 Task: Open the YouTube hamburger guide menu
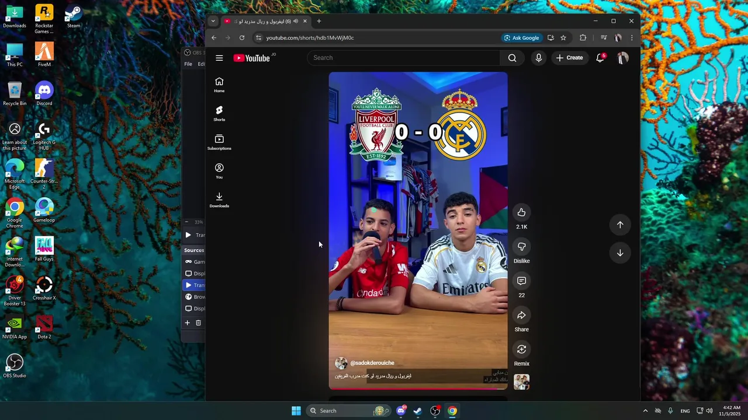219,58
